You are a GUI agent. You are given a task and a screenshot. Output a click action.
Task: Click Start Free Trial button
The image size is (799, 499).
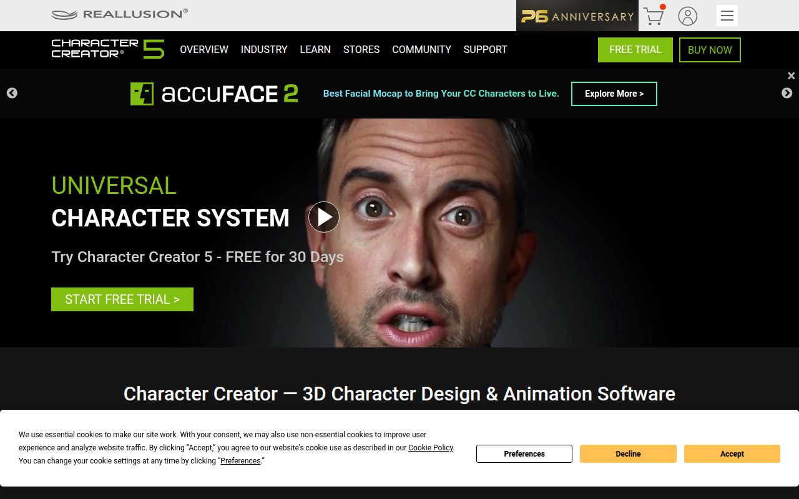point(122,299)
